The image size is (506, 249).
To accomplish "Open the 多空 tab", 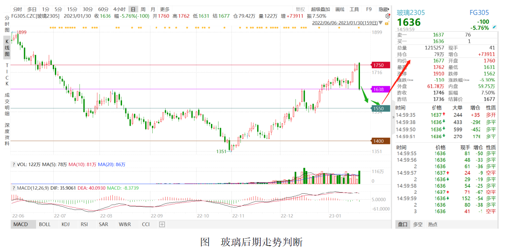I will [417, 225].
